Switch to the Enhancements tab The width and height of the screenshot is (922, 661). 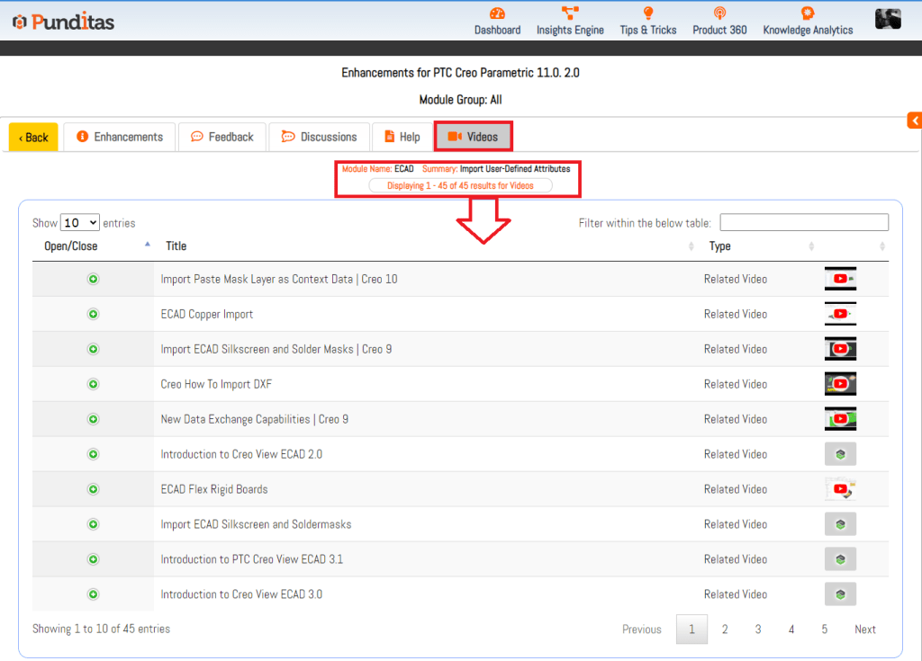[121, 137]
